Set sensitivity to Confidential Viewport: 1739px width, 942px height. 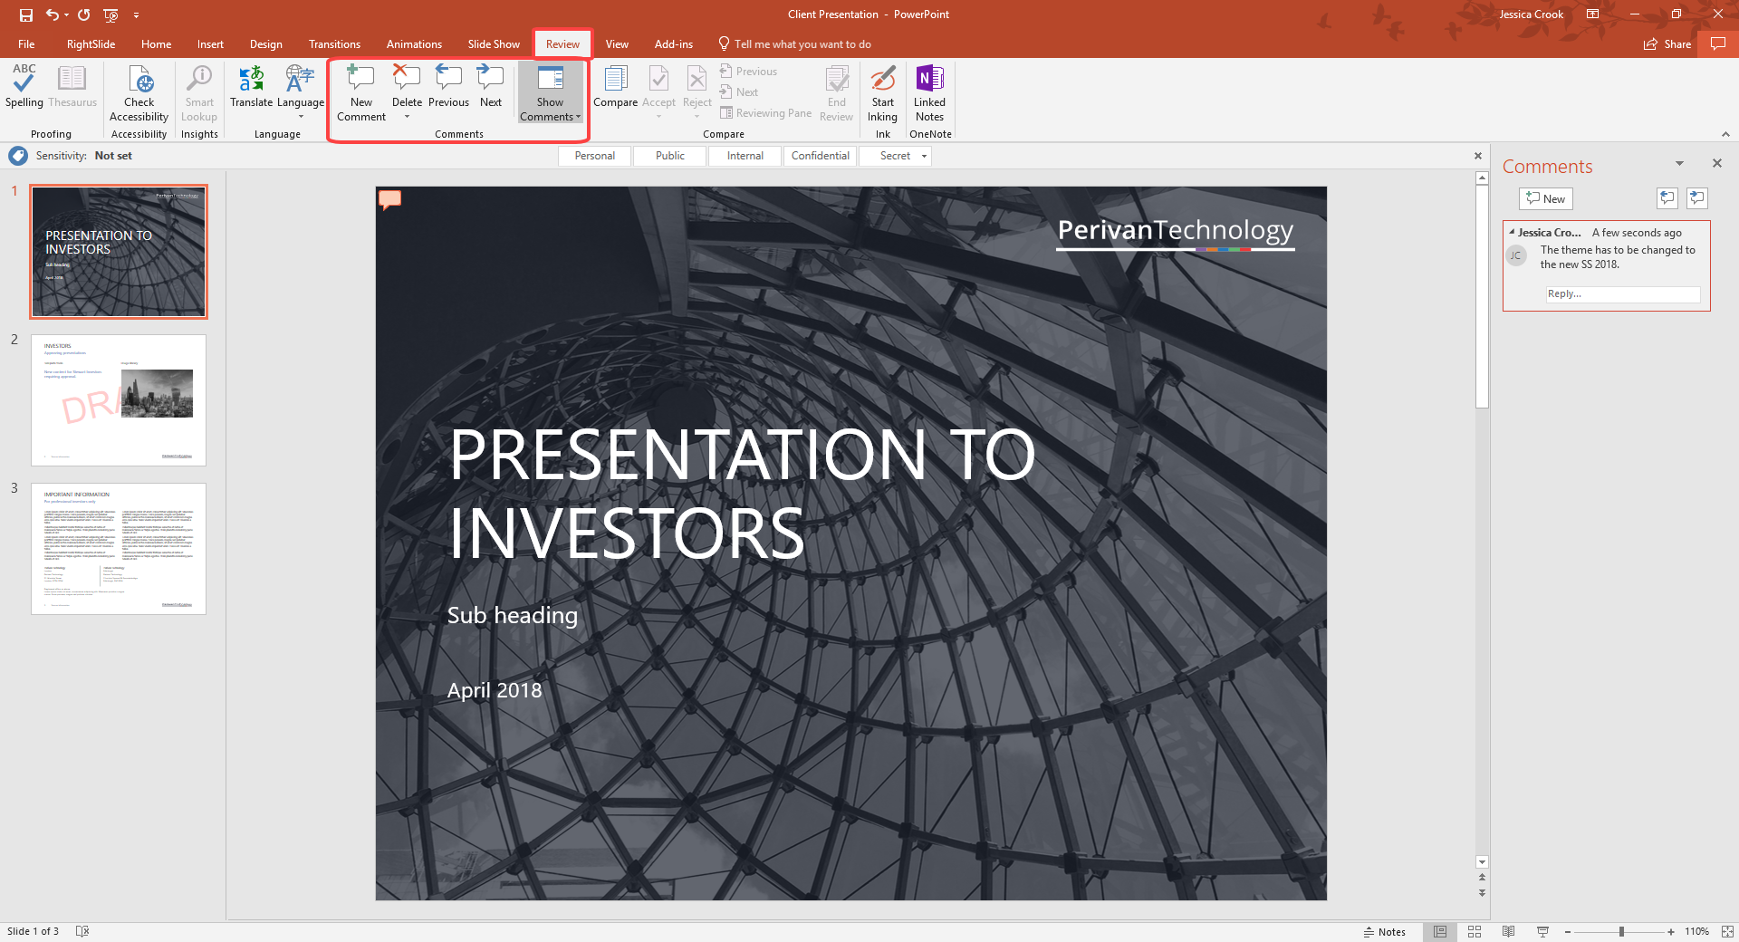click(x=821, y=156)
